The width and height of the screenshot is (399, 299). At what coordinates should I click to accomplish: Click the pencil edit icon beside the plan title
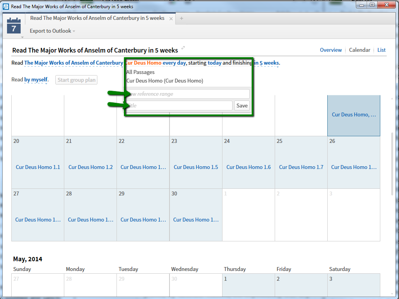coord(183,47)
